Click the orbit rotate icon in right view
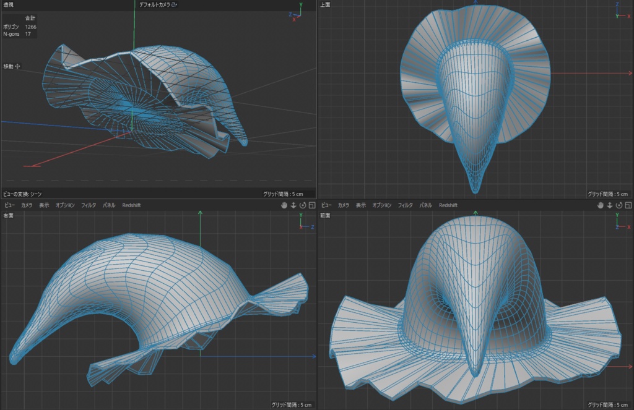The height and width of the screenshot is (410, 634). (303, 205)
